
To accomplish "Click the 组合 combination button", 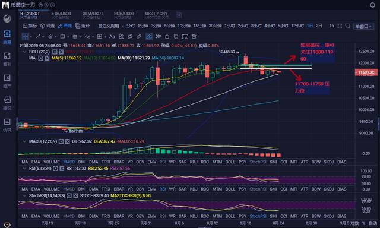I will point(83,26).
